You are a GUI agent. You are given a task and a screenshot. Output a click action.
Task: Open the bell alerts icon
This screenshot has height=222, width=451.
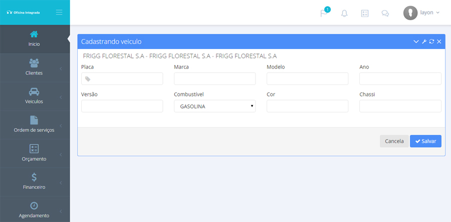point(344,13)
